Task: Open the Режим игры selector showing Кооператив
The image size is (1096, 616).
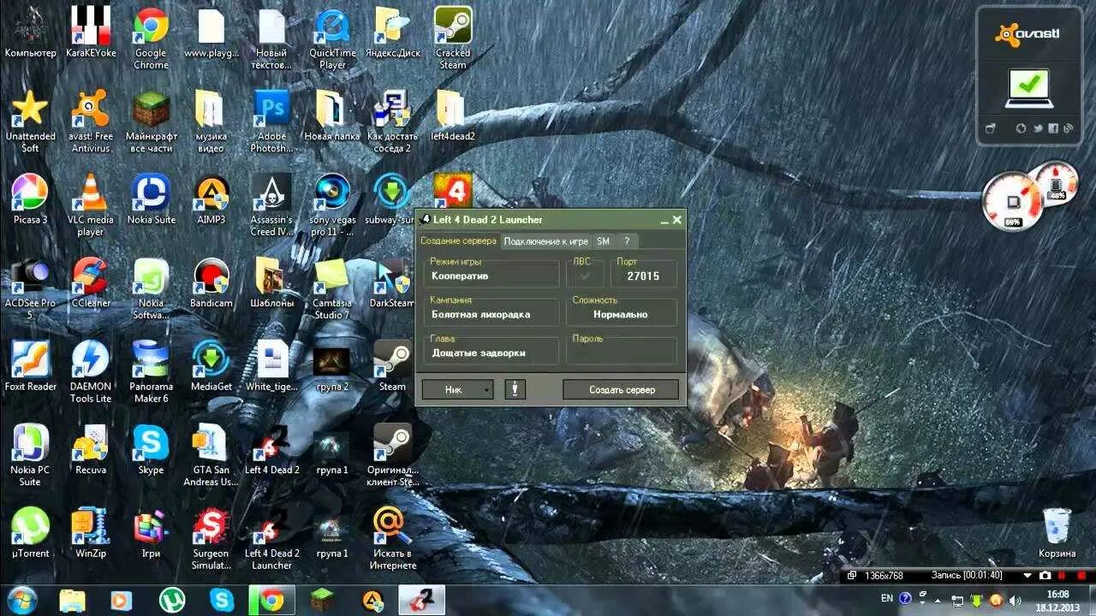Action: point(491,275)
